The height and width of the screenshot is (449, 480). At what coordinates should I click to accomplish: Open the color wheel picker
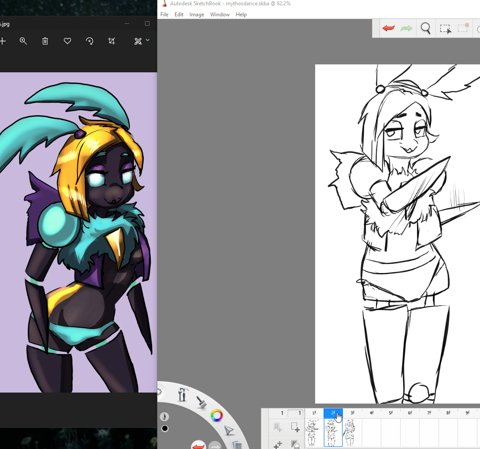216,415
